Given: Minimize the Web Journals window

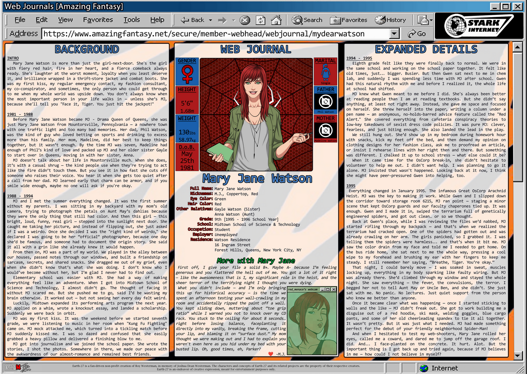Looking at the screenshot, I should (495, 6).
